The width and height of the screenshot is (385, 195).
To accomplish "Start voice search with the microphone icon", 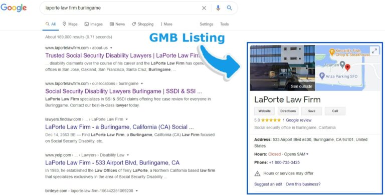I will click(x=218, y=8).
